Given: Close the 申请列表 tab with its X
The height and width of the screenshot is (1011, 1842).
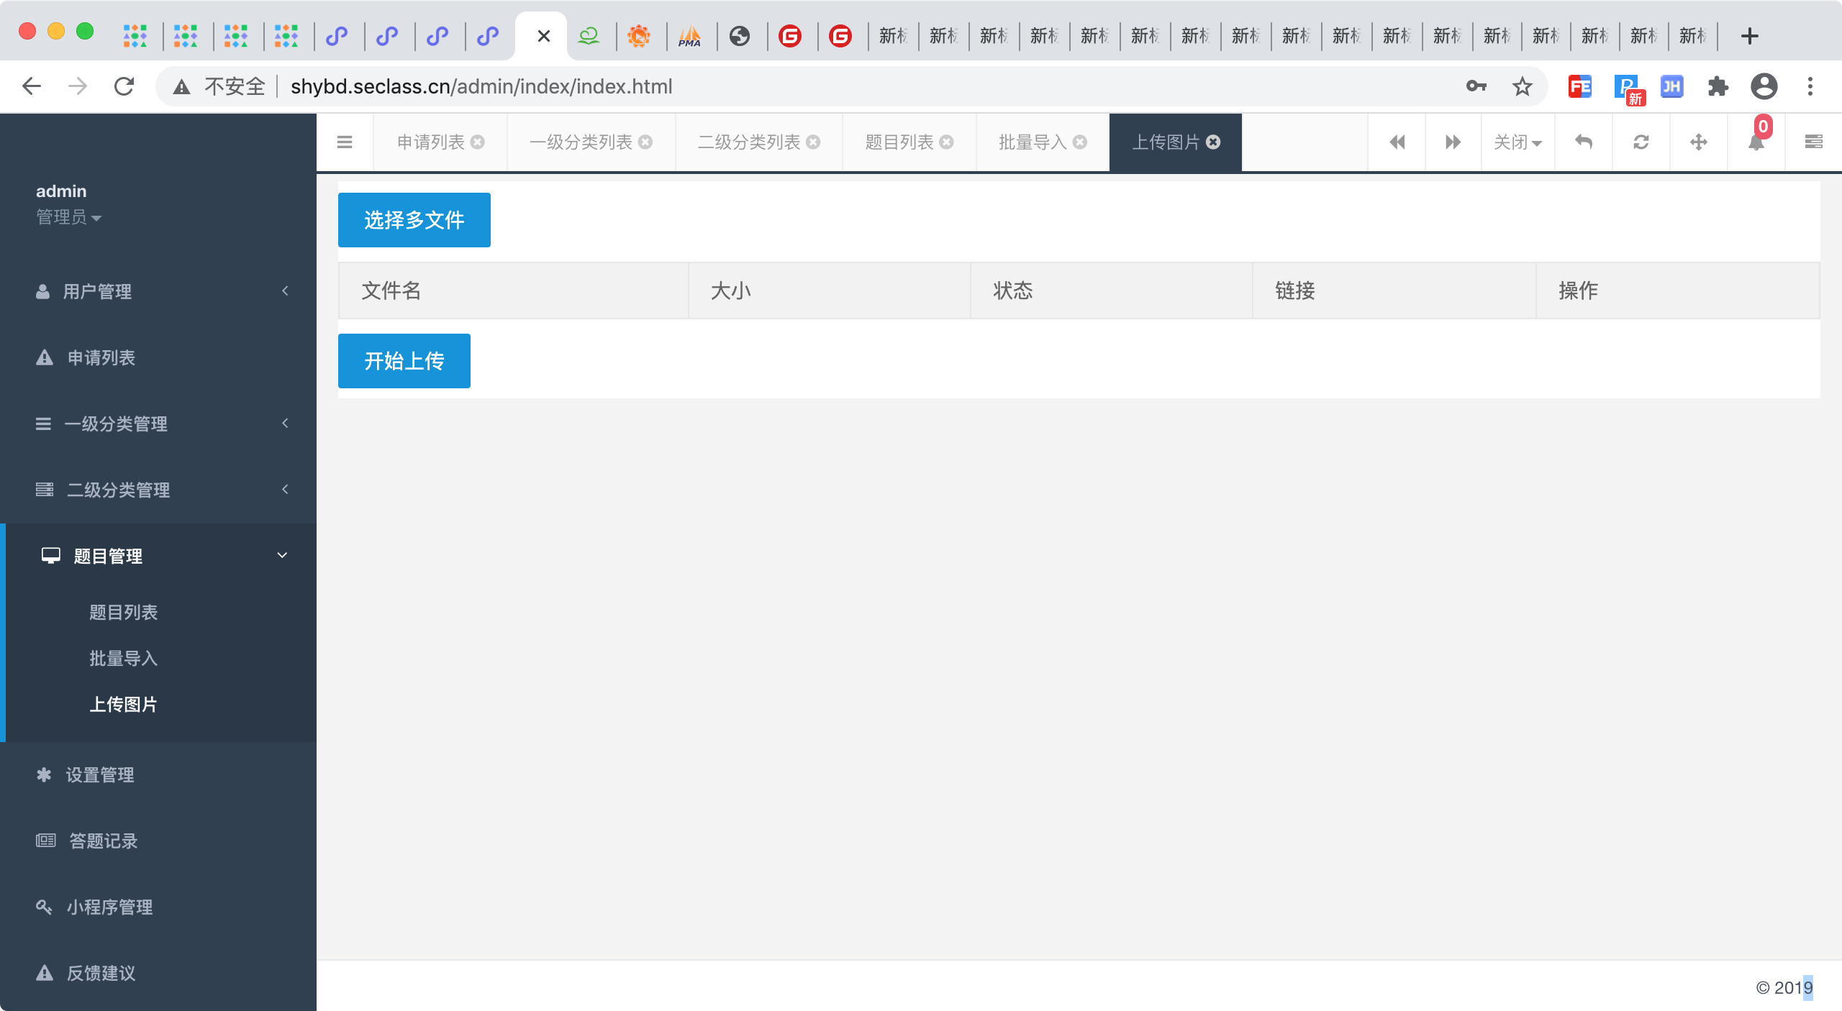Looking at the screenshot, I should [478, 142].
